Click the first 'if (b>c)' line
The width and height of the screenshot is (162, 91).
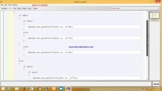pos(28,21)
